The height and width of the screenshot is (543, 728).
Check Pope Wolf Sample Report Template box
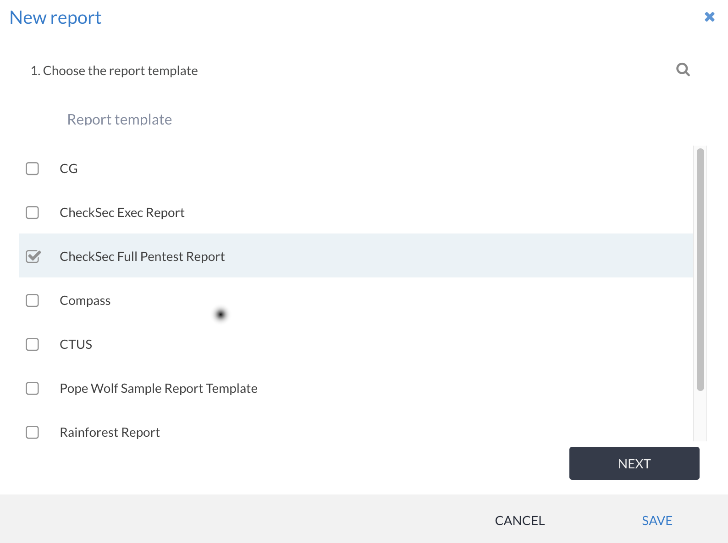coord(32,388)
